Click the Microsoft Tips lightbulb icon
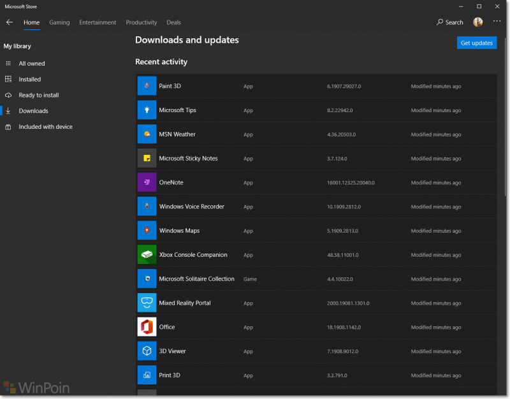The image size is (510, 399). pyautogui.click(x=147, y=110)
